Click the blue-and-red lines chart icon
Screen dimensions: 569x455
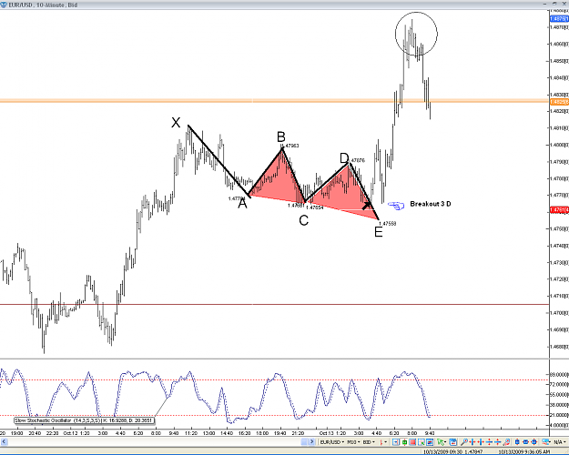coord(430,442)
